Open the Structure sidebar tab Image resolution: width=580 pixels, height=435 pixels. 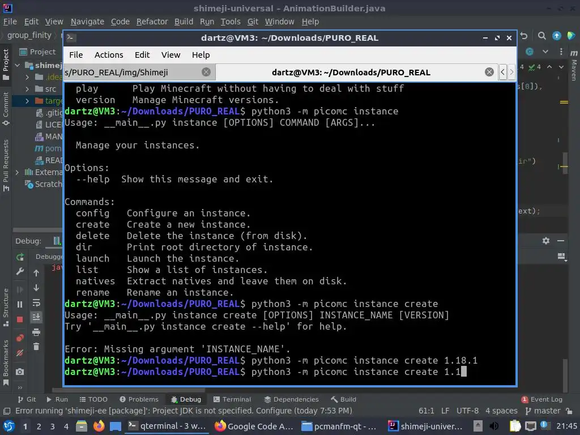click(6, 306)
